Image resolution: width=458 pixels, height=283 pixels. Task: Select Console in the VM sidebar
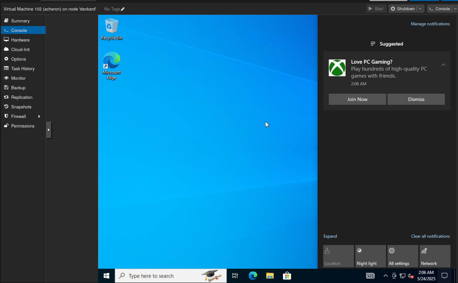pos(23,30)
